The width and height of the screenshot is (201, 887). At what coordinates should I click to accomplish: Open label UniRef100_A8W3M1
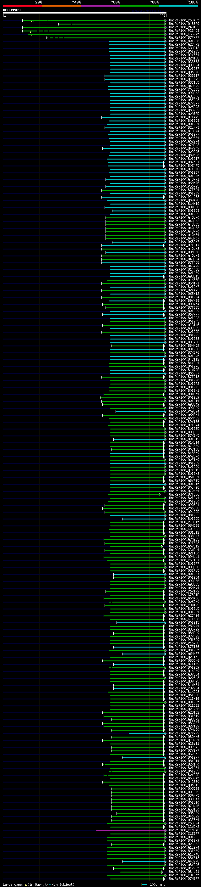coord(184,394)
